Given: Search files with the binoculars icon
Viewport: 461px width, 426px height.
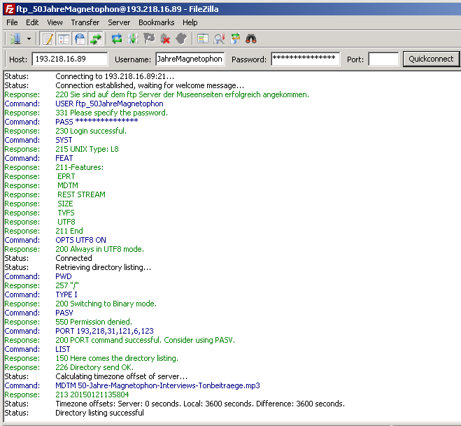Looking at the screenshot, I should pos(250,38).
